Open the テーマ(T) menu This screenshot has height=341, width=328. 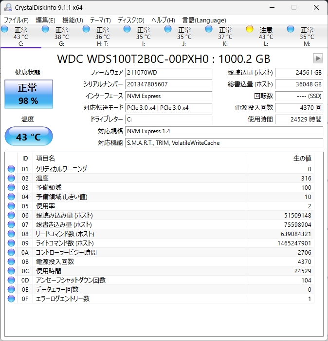[100, 20]
